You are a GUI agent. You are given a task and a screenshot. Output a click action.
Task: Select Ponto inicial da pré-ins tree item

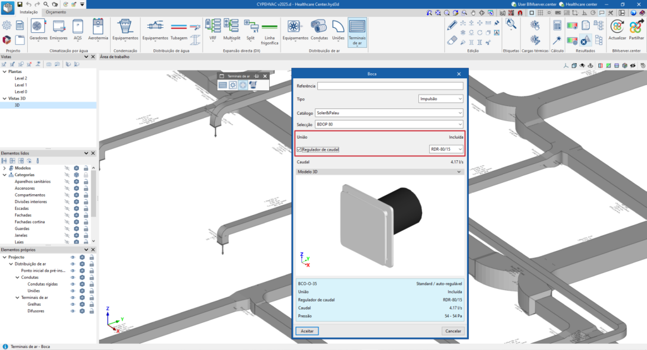pyautogui.click(x=44, y=271)
